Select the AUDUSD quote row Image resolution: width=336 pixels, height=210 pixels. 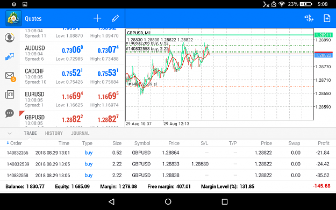pos(72,53)
